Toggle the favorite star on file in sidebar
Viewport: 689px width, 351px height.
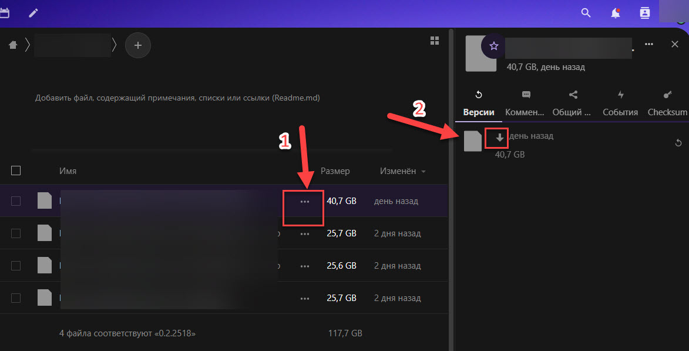[493, 46]
